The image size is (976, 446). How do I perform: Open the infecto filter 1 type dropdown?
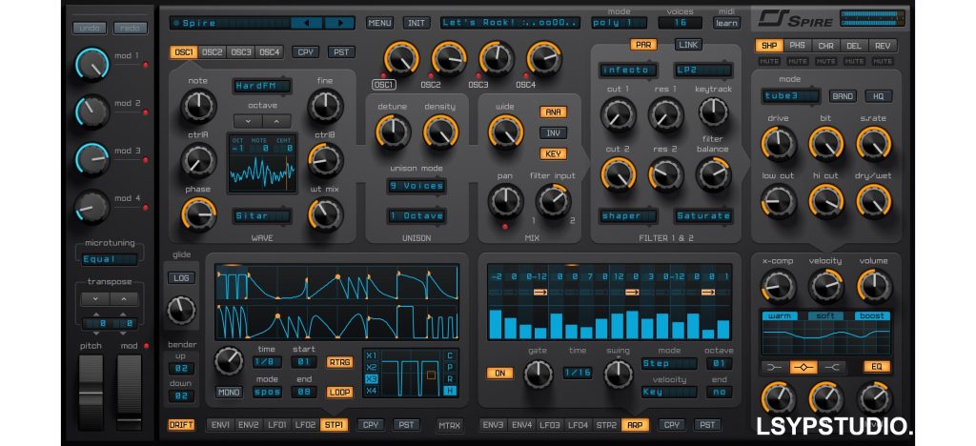(x=629, y=71)
